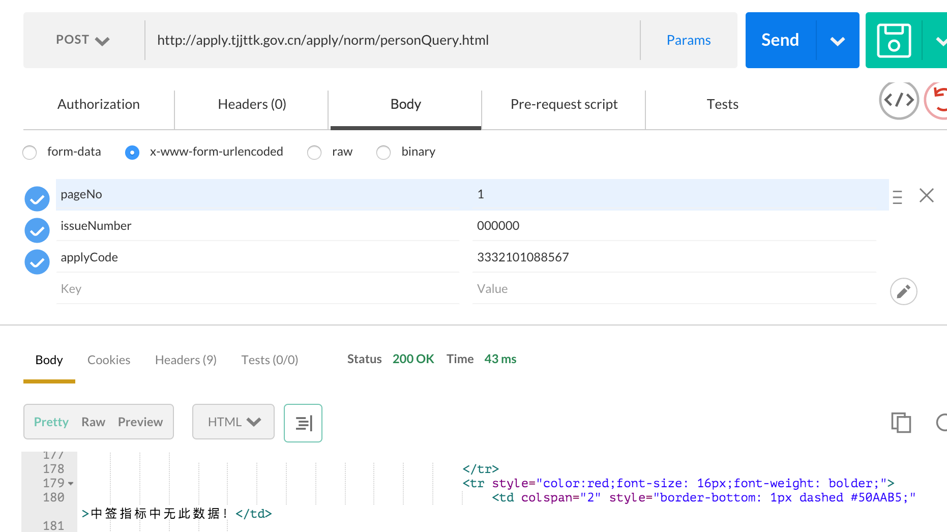Switch to the Pre-request script tab
Image resolution: width=947 pixels, height=532 pixels.
point(564,104)
